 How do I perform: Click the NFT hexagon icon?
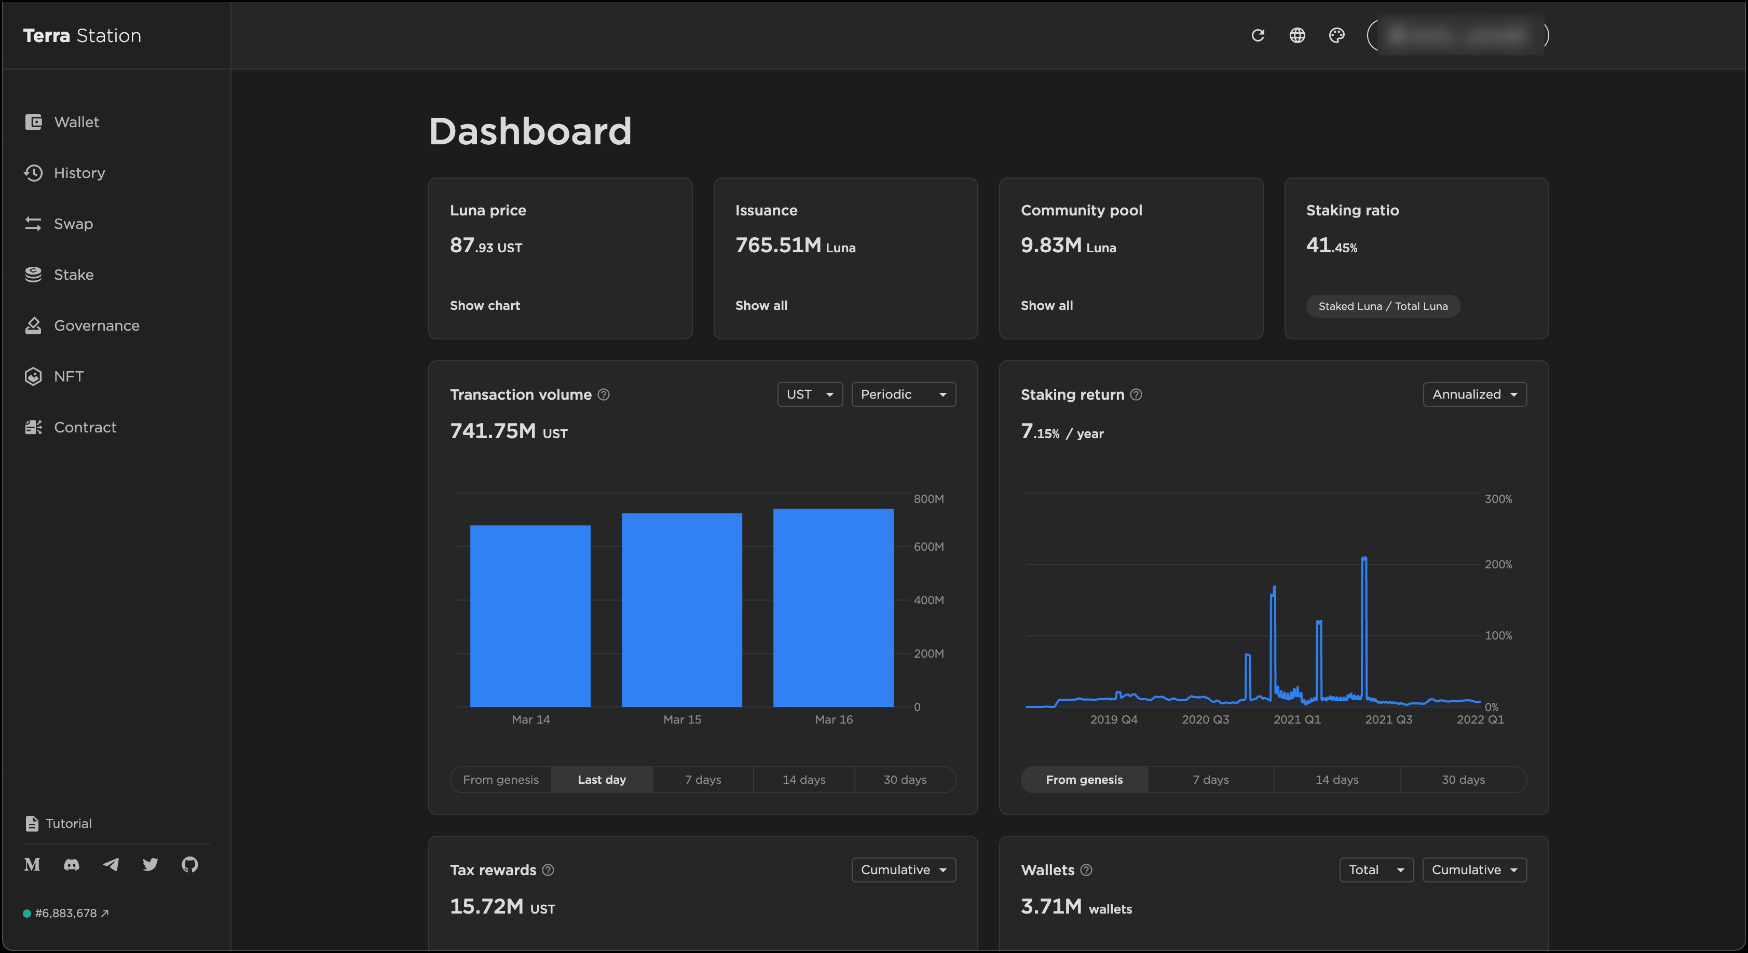(x=33, y=376)
